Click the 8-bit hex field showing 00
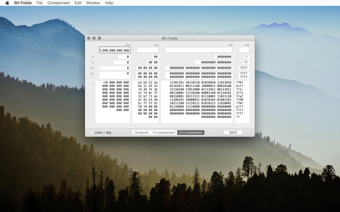This screenshot has height=212, width=340. coord(156,57)
